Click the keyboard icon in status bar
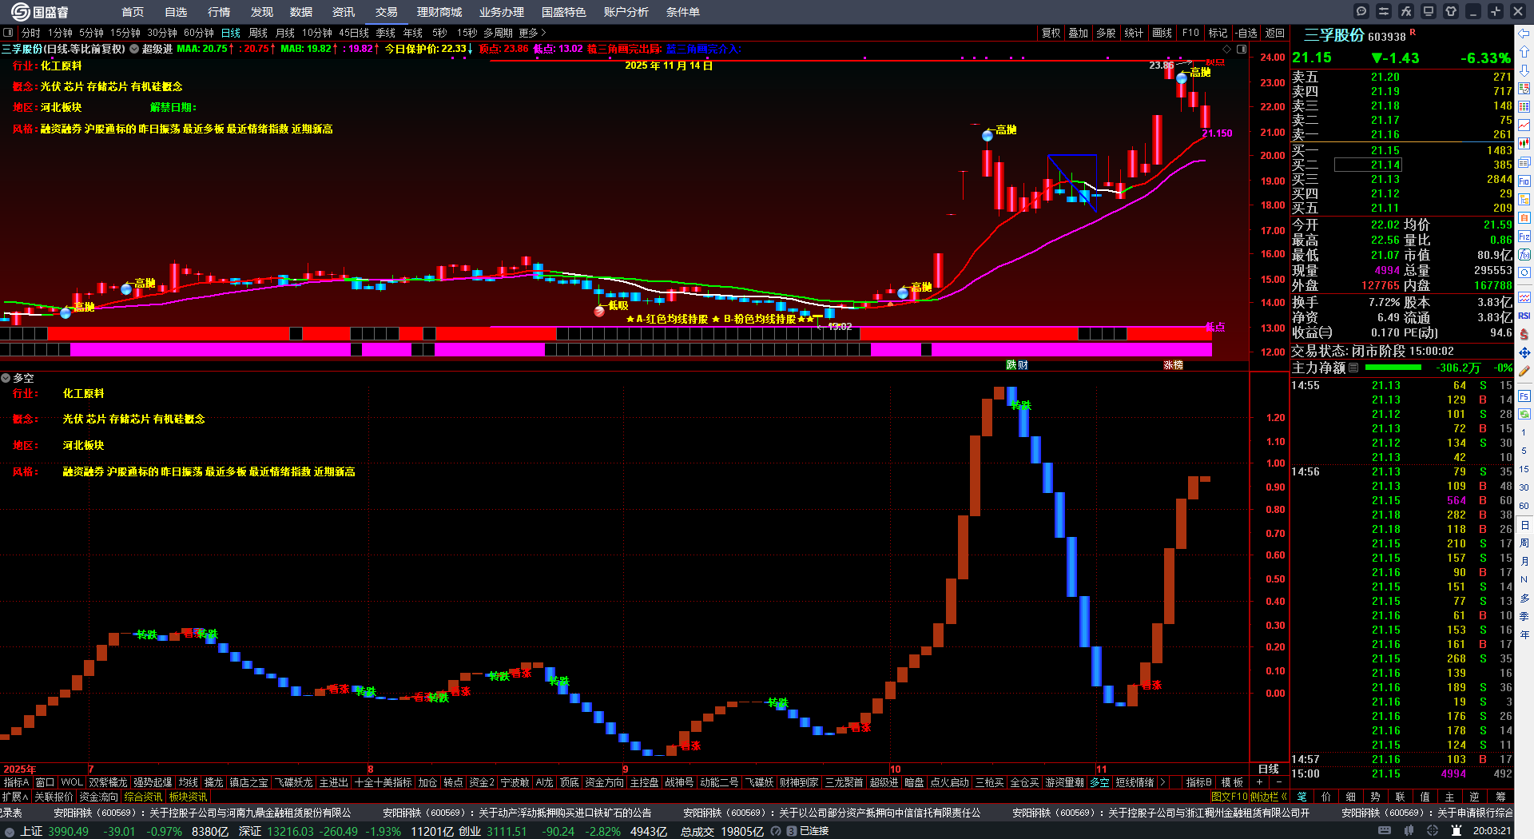1534x839 pixels. (1385, 831)
